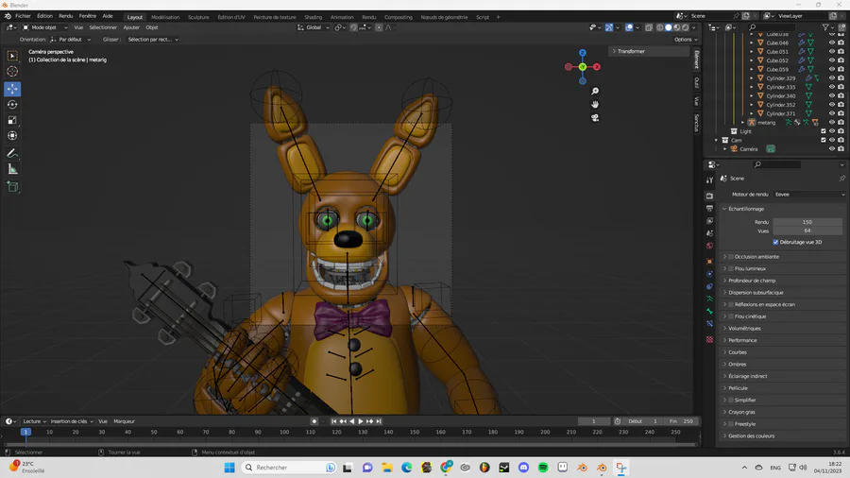The width and height of the screenshot is (850, 478).
Task: Activate the Select Box tool
Action: tap(12, 56)
